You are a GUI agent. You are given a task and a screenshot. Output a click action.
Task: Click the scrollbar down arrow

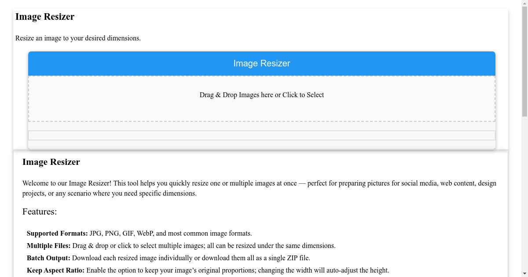525,273
